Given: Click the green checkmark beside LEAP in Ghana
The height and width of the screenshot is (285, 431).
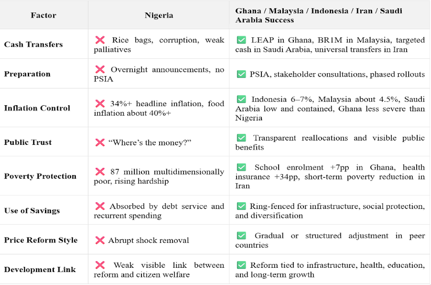Looking at the screenshot, I should [241, 40].
